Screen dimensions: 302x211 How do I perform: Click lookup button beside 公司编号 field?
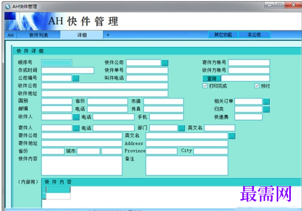coord(76,78)
